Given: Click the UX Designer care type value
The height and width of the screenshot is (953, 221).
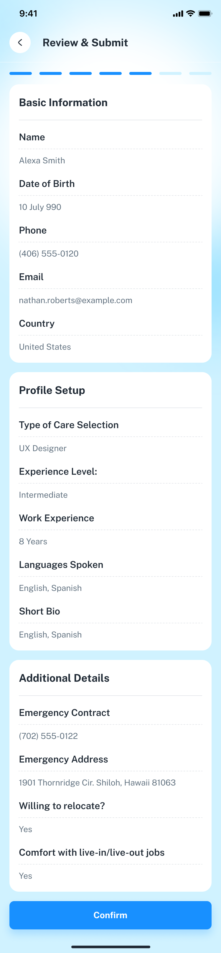Looking at the screenshot, I should tap(43, 448).
